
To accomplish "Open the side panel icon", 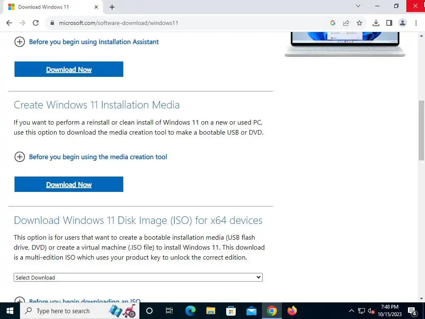I will [389, 23].
